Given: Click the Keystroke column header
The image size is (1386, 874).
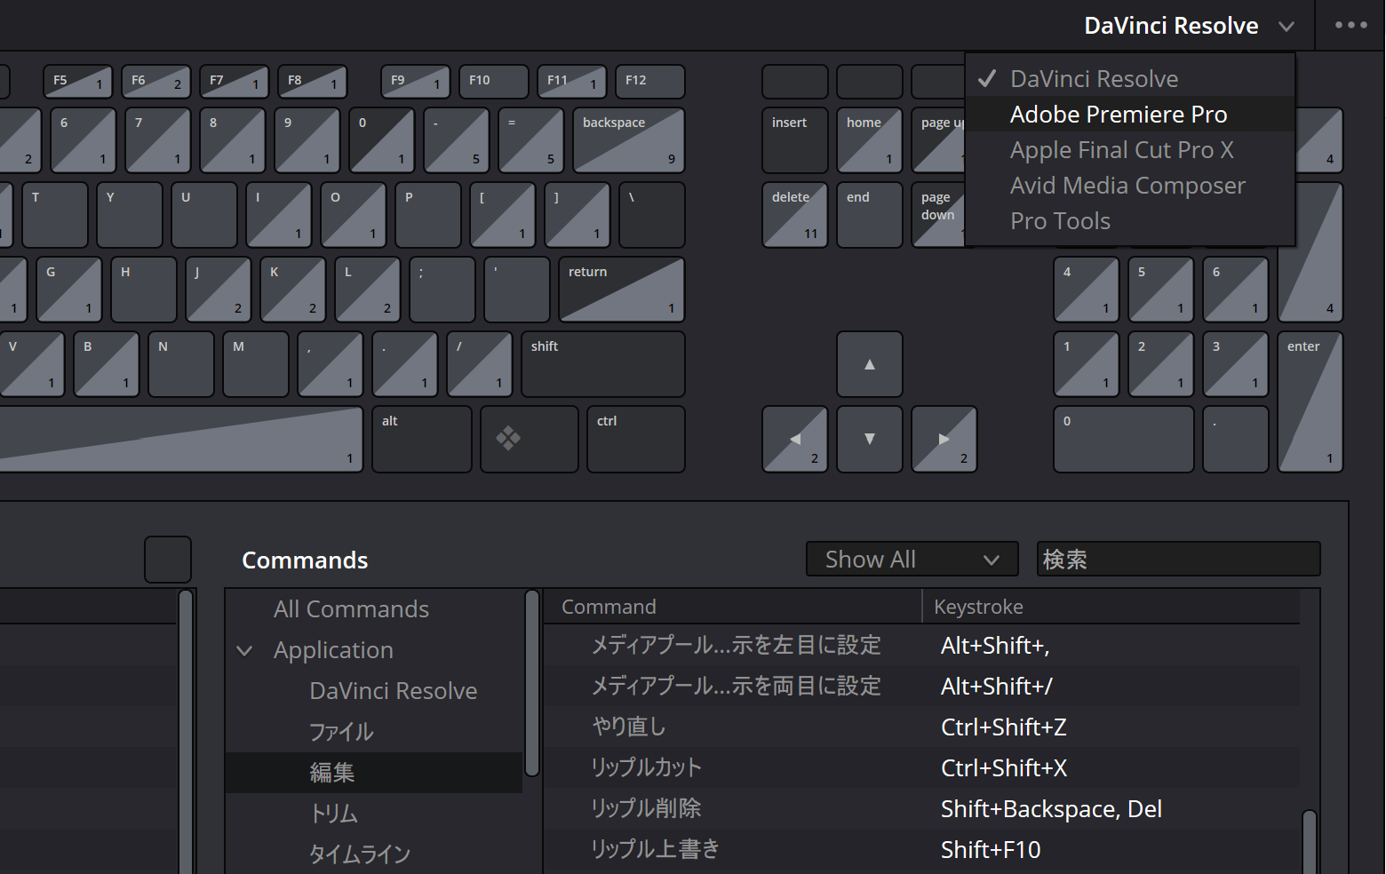Looking at the screenshot, I should click(1111, 607).
